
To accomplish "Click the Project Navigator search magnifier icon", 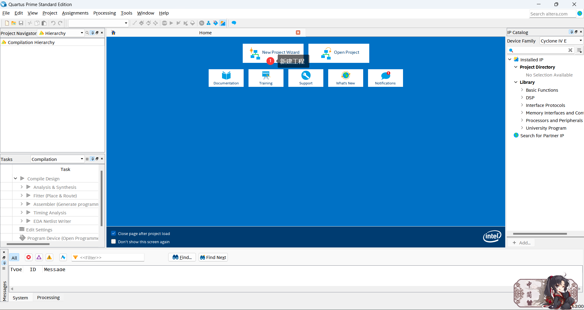I will tap(87, 33).
